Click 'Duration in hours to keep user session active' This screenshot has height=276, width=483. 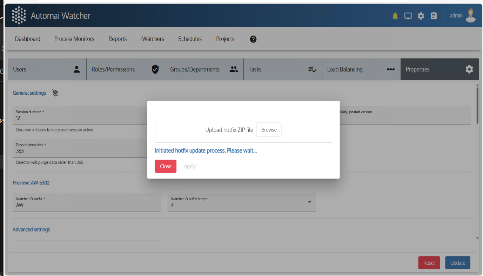click(x=55, y=130)
